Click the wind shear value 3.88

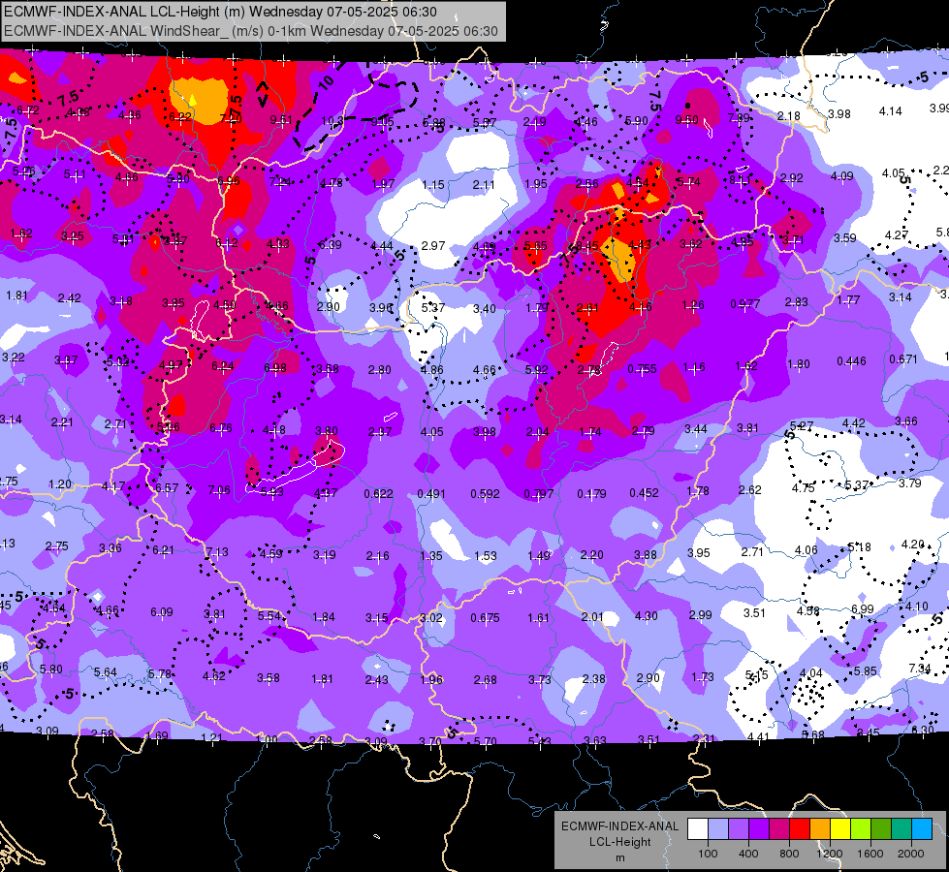pos(646,555)
